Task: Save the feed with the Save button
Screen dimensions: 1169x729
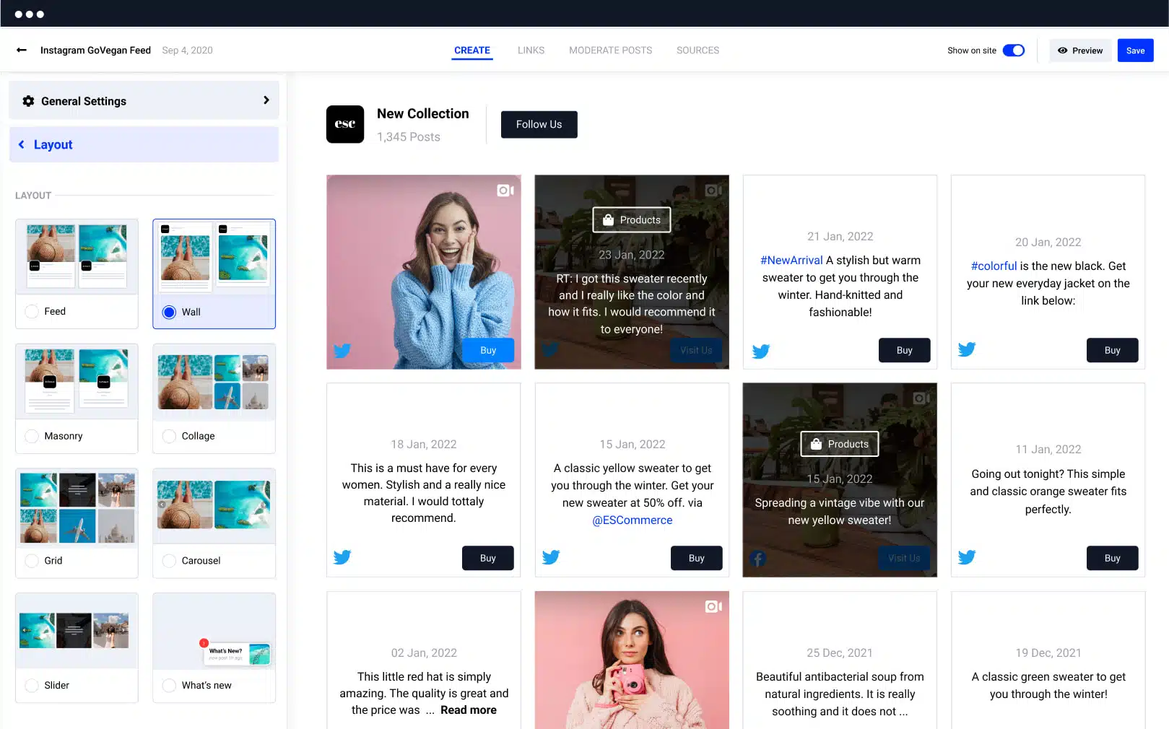Action: (1135, 51)
